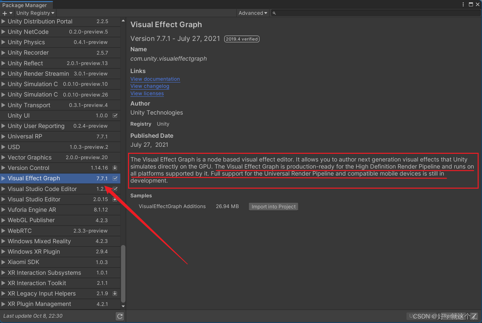Screen dimensions: 482x323
Task: Click the refresh package list icon
Action: [120, 316]
